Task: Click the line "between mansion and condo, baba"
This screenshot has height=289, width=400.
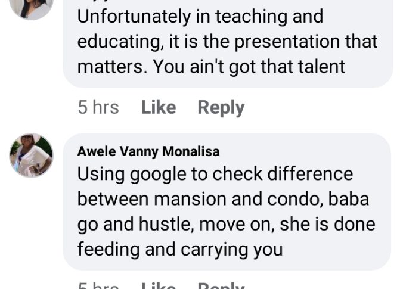Action: tap(223, 198)
